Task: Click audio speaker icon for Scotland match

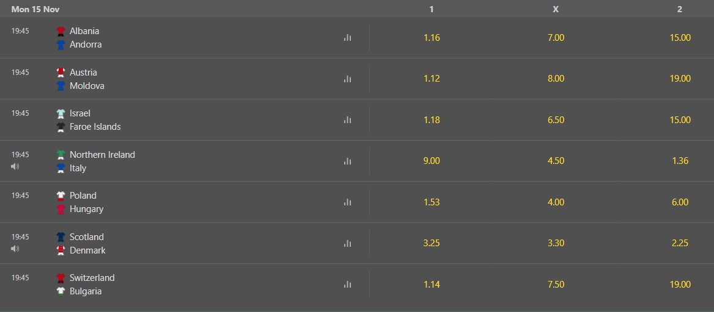Action: (15, 249)
